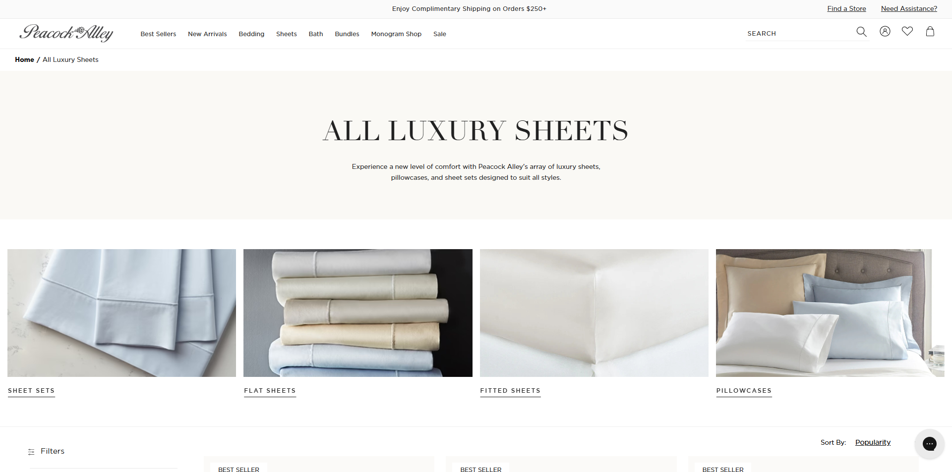This screenshot has height=472, width=952.
Task: Open the account profile icon
Action: [x=885, y=31]
